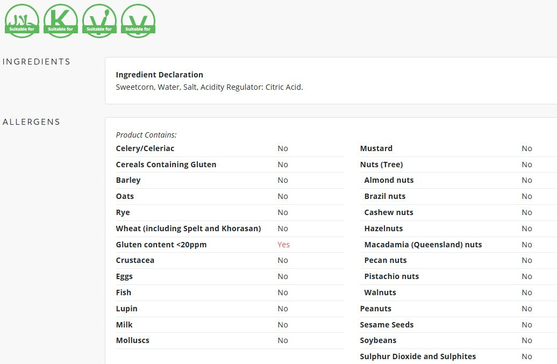557x364 pixels.
Task: Click the 'Ingredient Declaration' title
Action: pos(160,75)
